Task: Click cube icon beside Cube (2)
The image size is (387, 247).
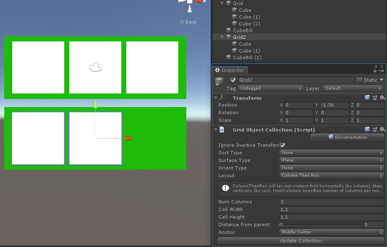Action: 234,23
